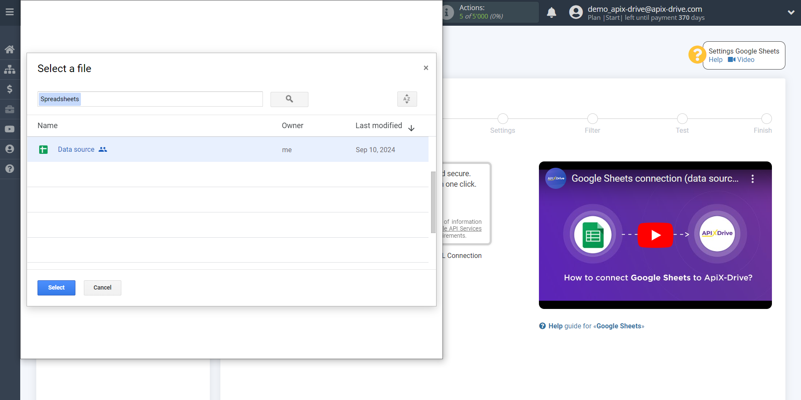Open YouTube video icon in sidebar

10,129
